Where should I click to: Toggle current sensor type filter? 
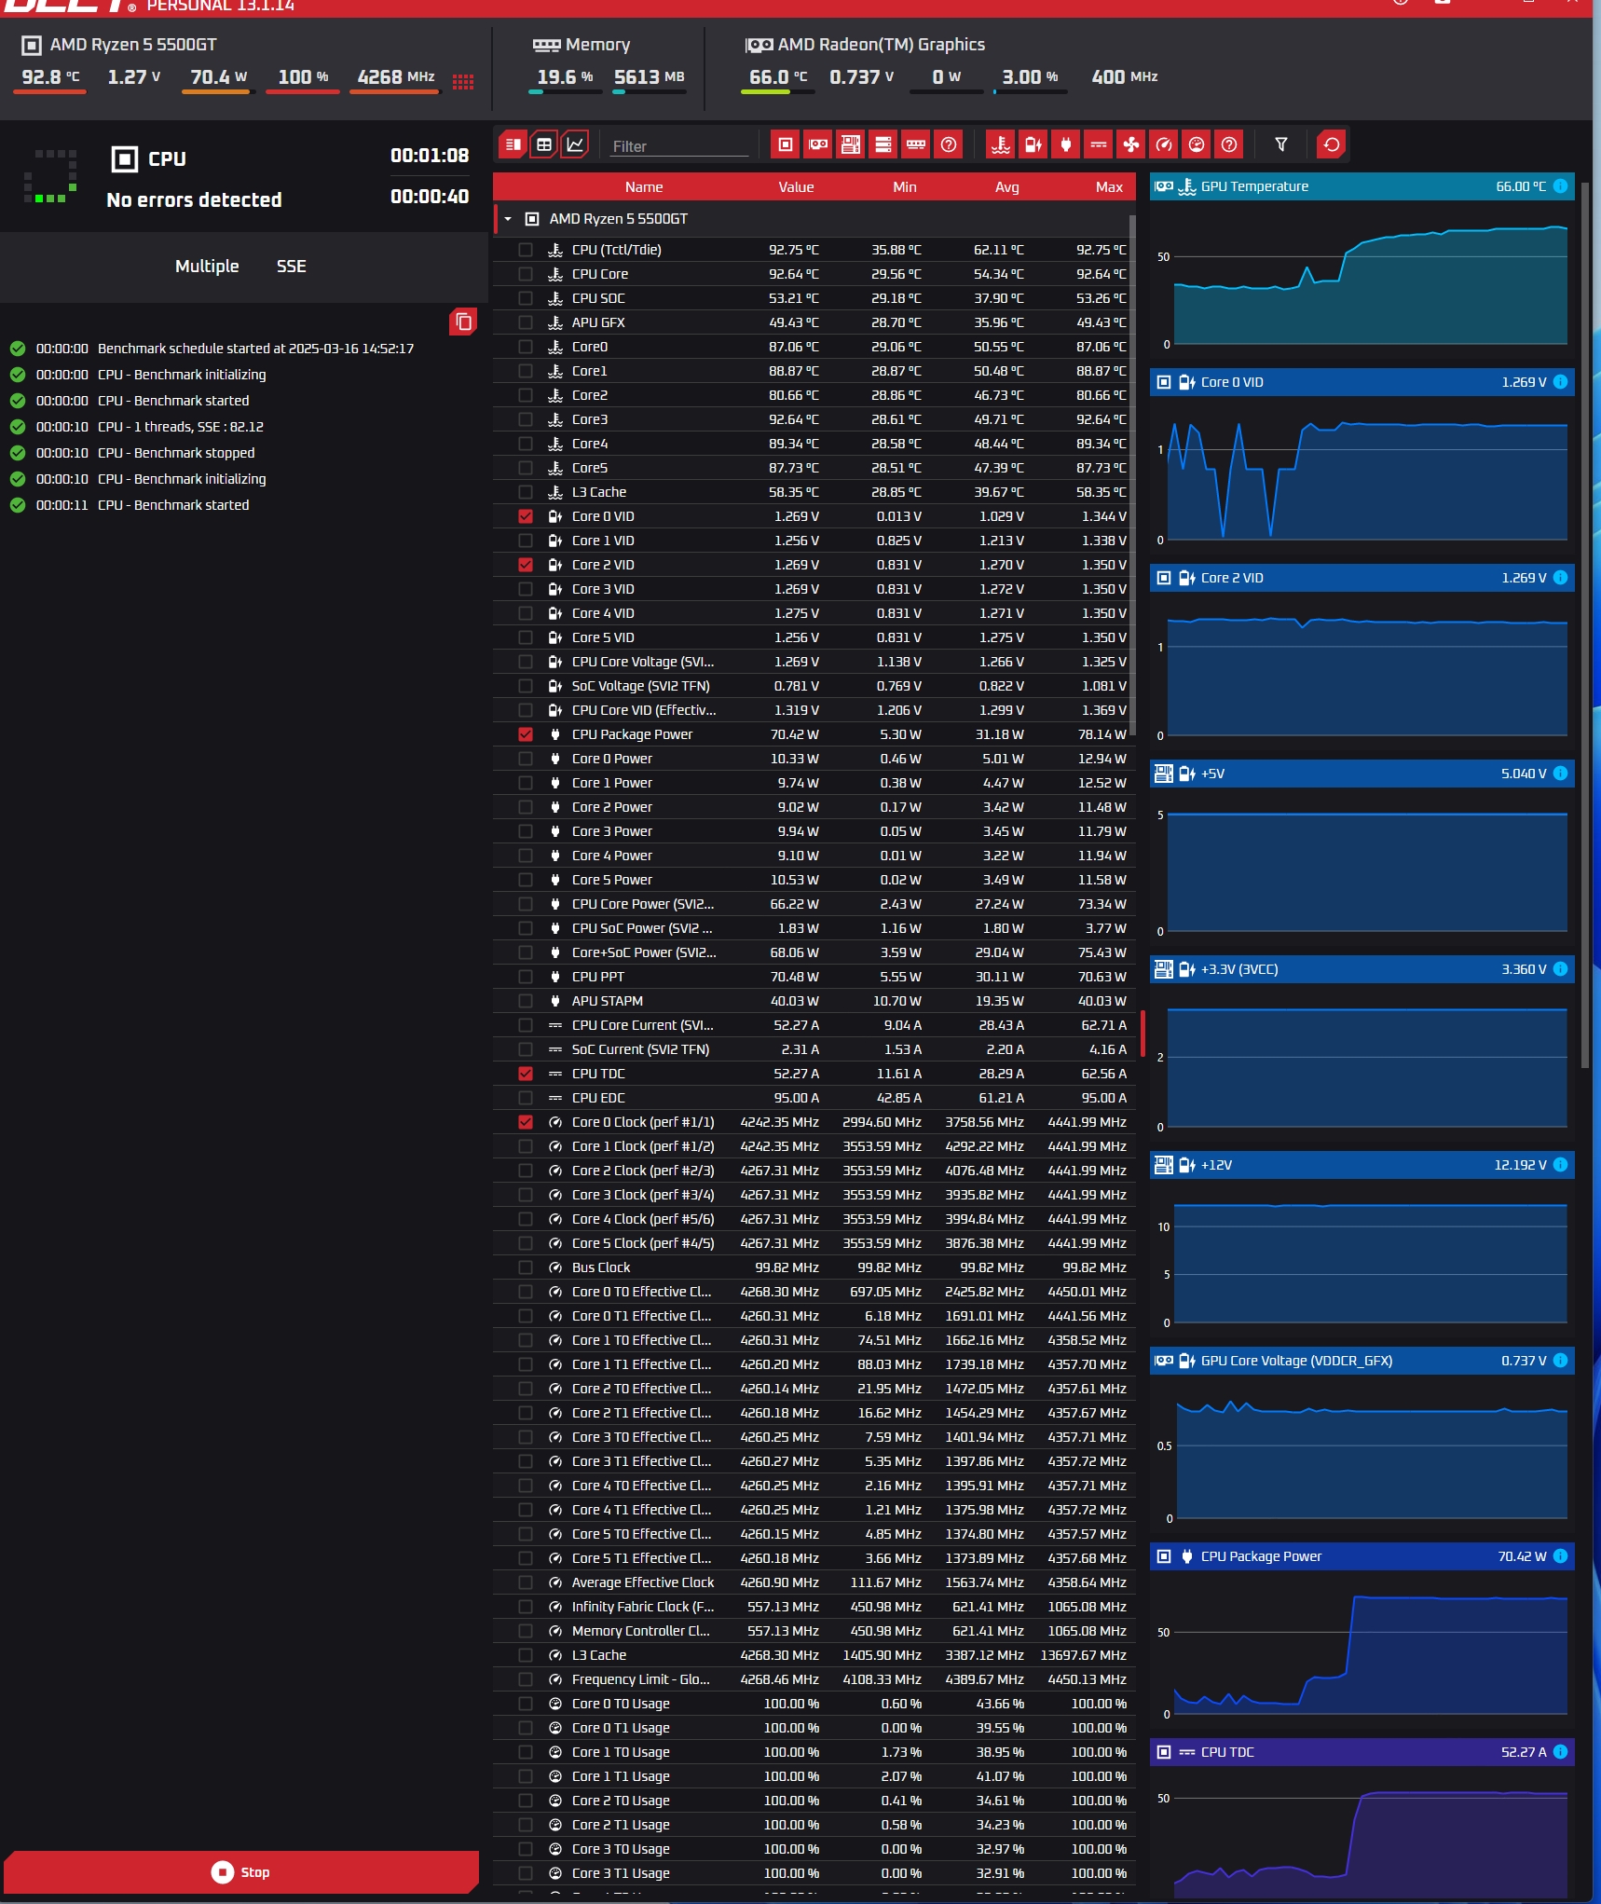(1099, 144)
